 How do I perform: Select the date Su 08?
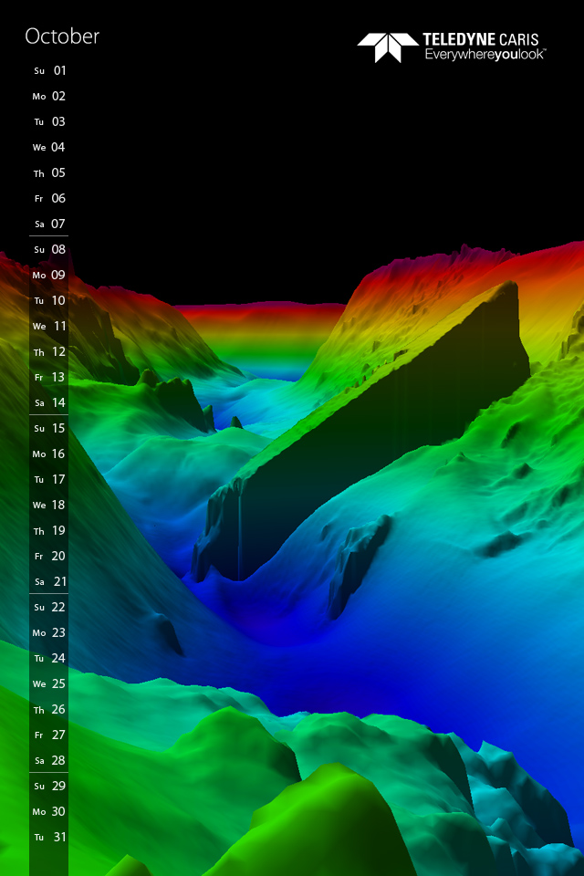pos(50,250)
